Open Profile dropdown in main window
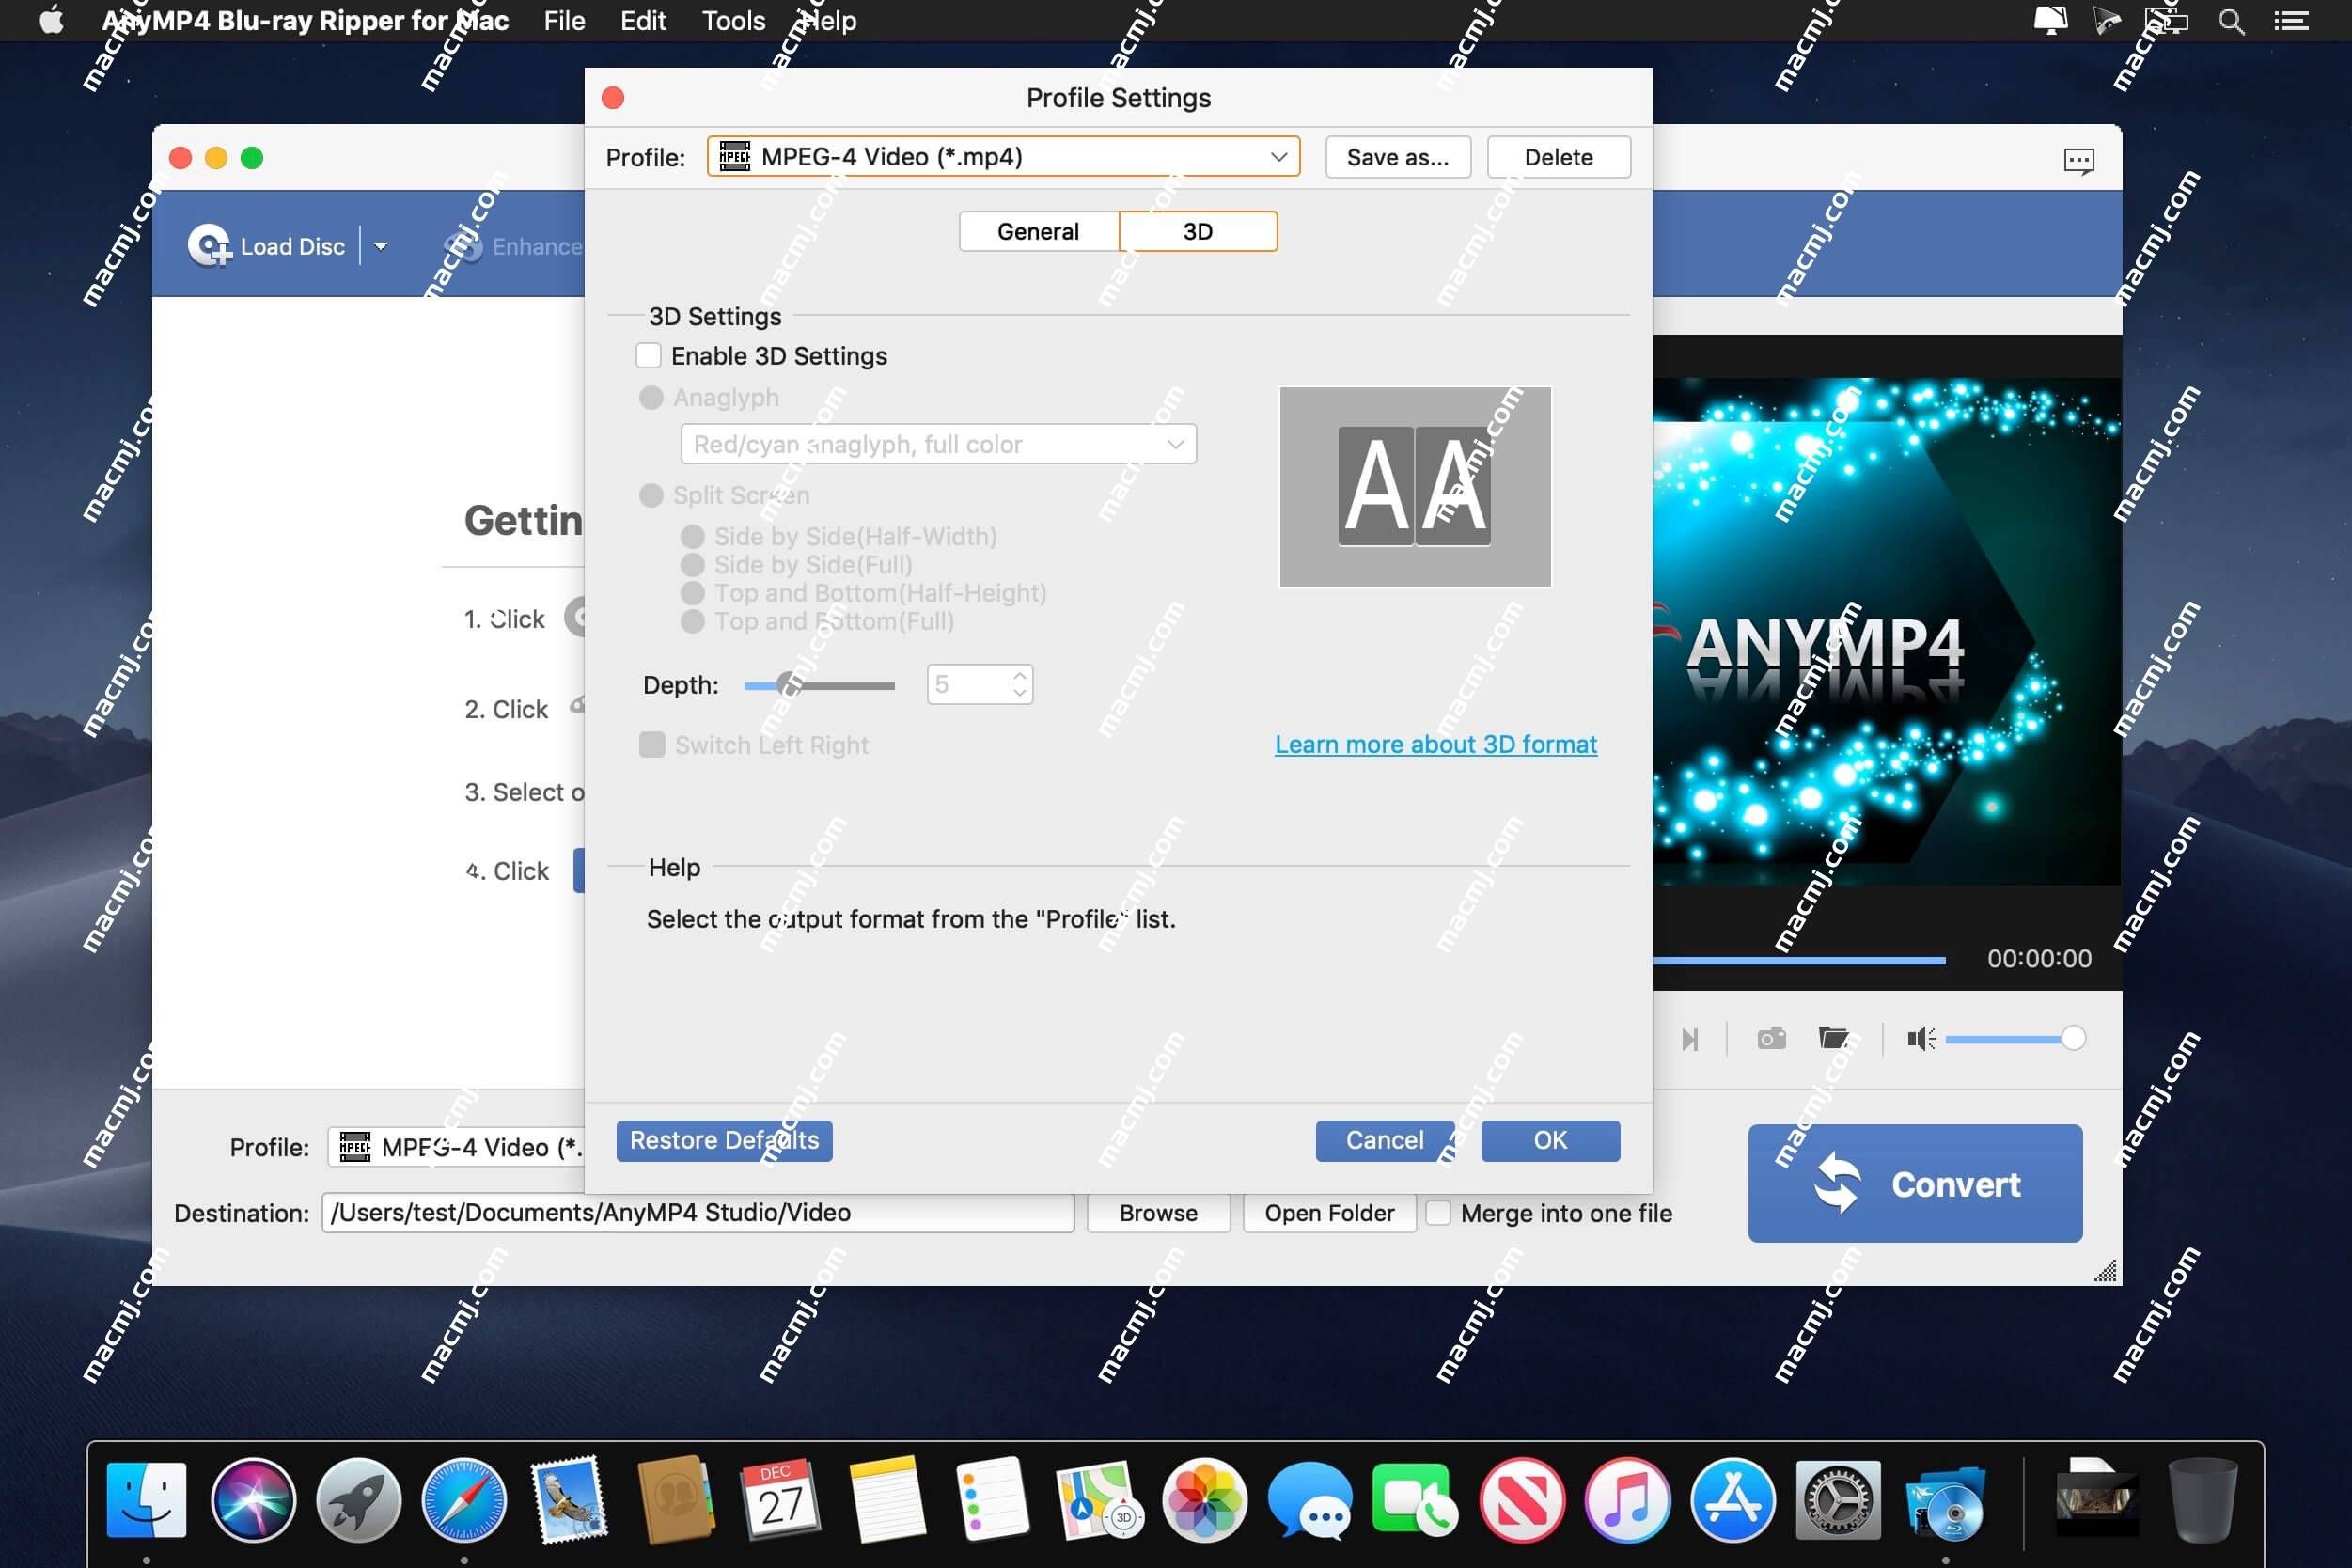 (x=456, y=1147)
